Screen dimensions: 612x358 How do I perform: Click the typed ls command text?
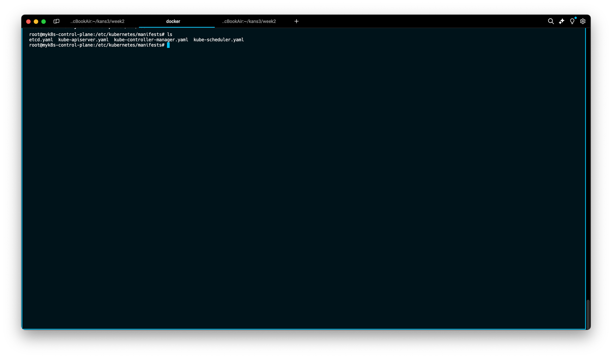pos(170,35)
